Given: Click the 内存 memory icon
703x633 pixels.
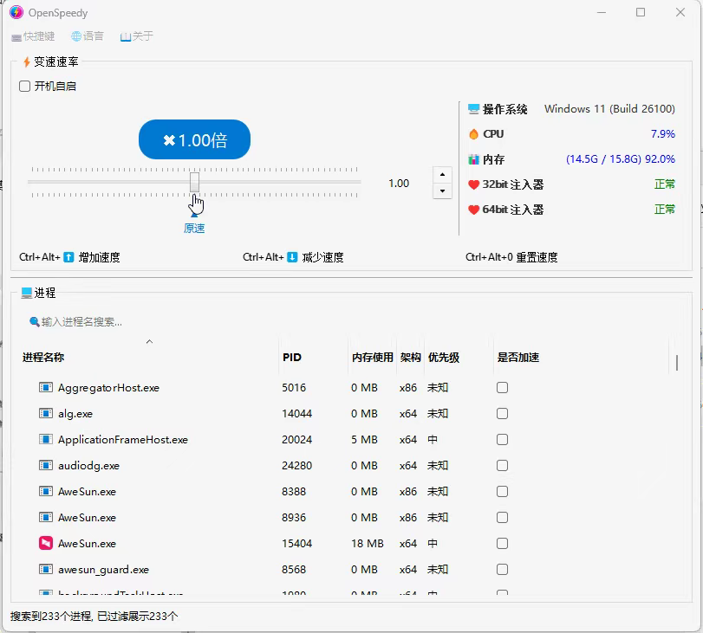Looking at the screenshot, I should (x=474, y=159).
